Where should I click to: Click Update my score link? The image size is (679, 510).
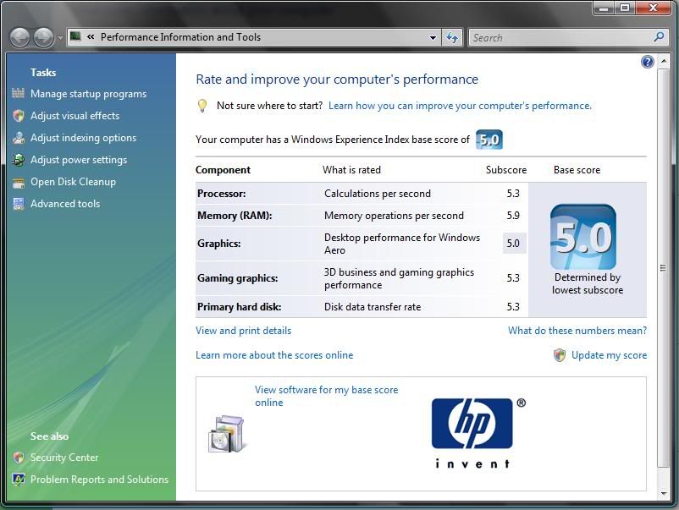click(x=610, y=355)
